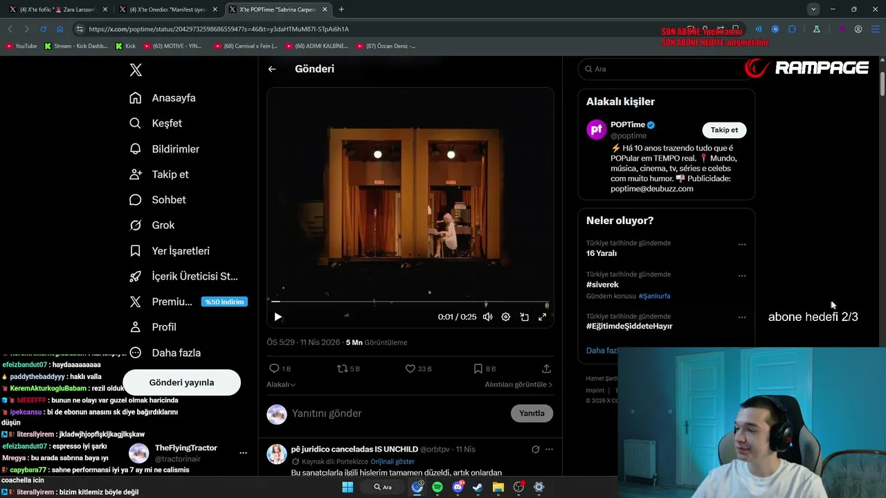This screenshot has height=498, width=886.
Task: Open Spotify from taskbar
Action: [x=437, y=487]
